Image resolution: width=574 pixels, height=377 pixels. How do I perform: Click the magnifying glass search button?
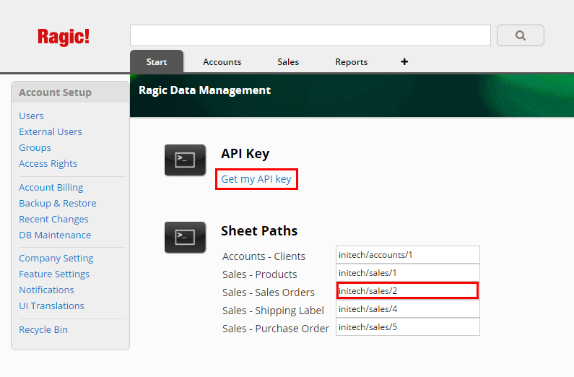520,35
